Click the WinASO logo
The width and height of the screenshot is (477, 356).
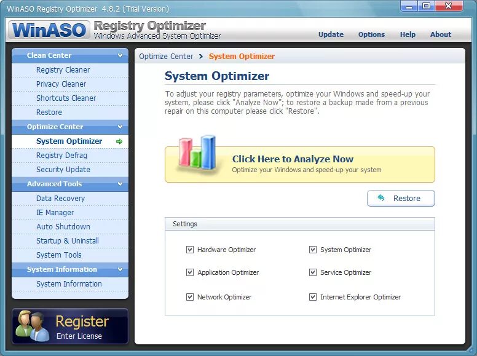click(x=49, y=30)
